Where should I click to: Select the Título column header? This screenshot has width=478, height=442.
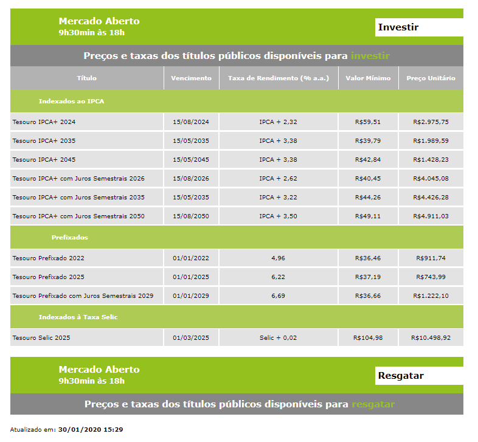pos(86,78)
